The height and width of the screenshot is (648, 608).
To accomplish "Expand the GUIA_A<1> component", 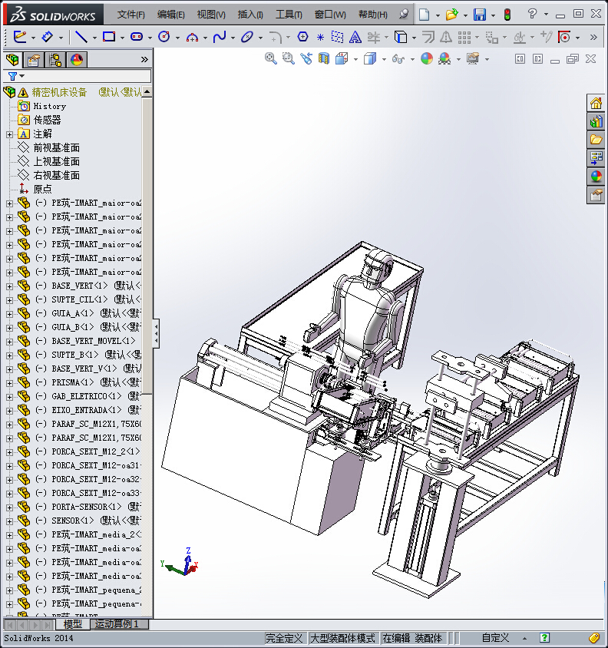I will point(9,314).
